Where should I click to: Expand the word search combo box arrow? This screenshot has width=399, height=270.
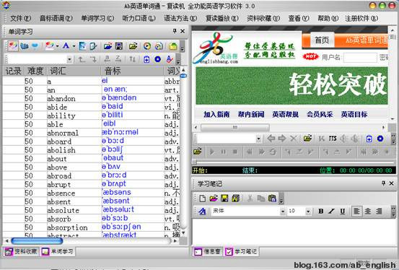[x=69, y=60]
